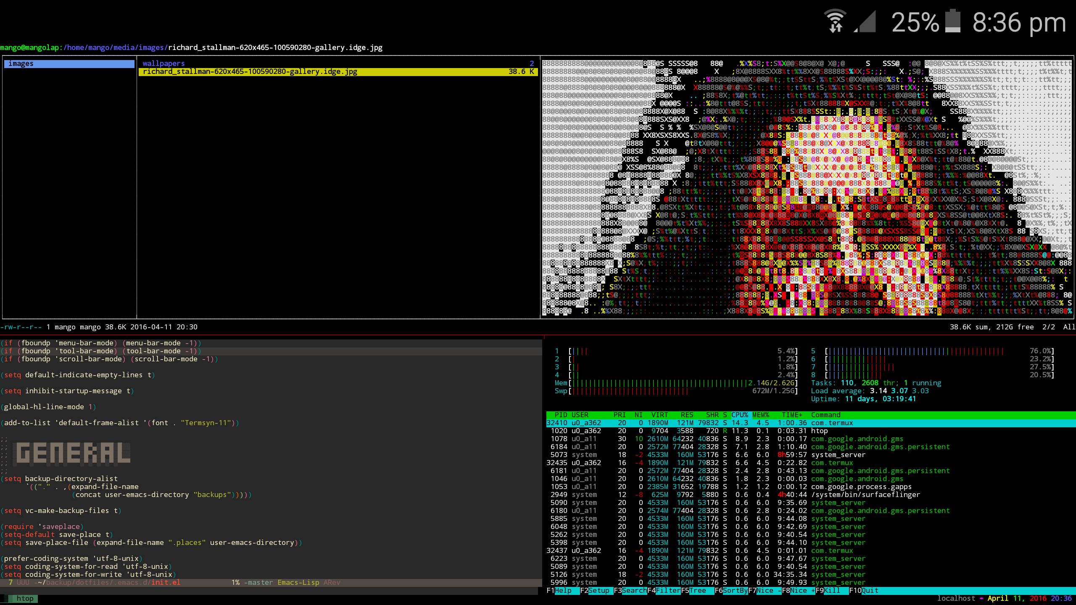The image size is (1076, 605).
Task: Click F10 Quit in htop
Action: click(x=864, y=590)
